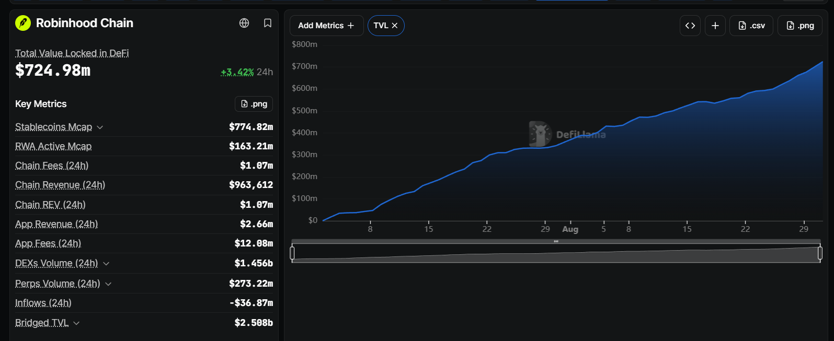Click the Chain Fees (24h) label
This screenshot has width=834, height=341.
point(52,166)
